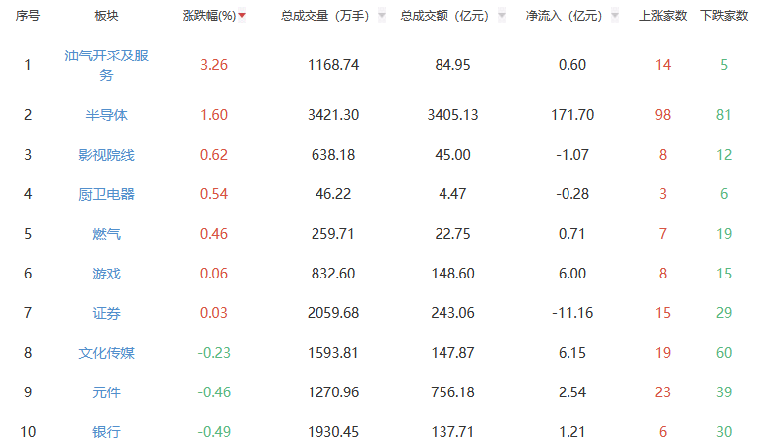This screenshot has height=445, width=758.
Task: Sort by 总成交量（万手） arrow
Action: pos(382,16)
